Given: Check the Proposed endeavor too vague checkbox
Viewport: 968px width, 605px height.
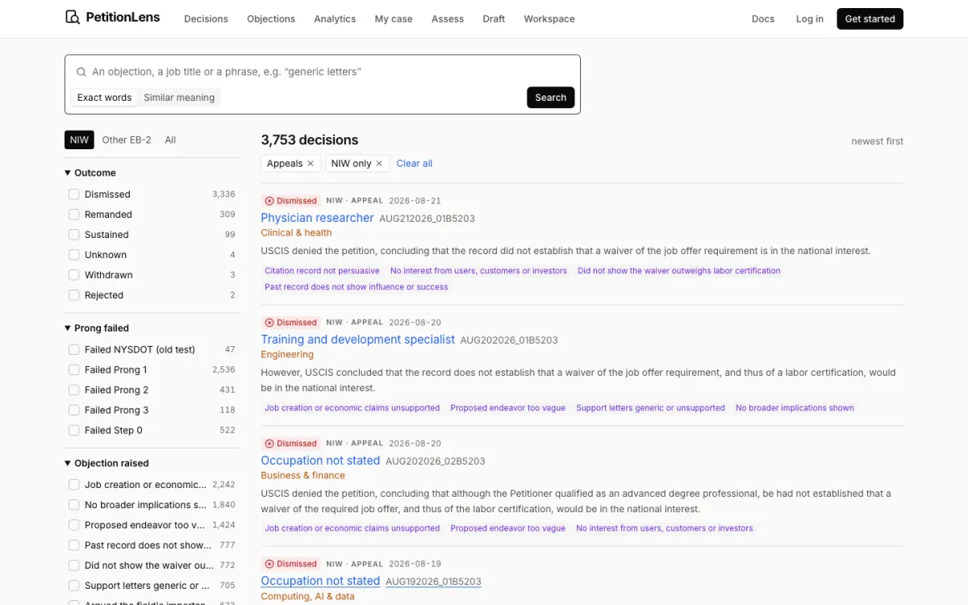Looking at the screenshot, I should coord(74,525).
